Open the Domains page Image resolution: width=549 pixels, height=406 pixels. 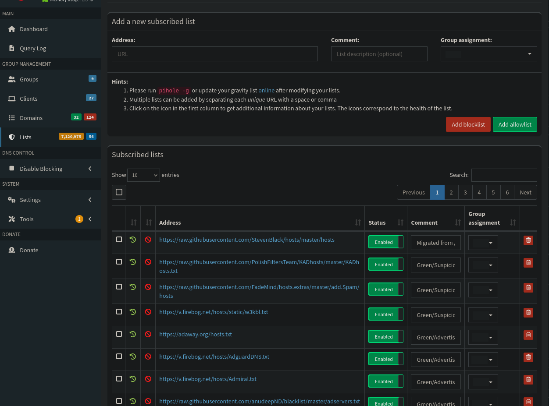click(x=50, y=118)
